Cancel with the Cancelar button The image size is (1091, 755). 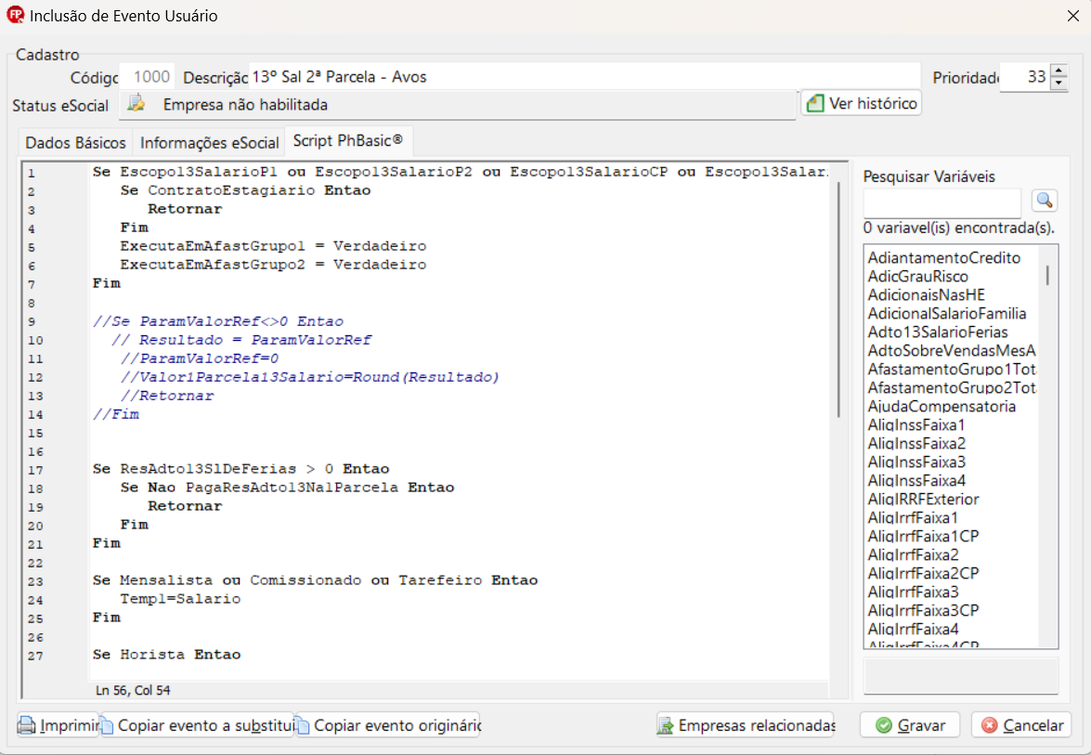[x=1021, y=725]
